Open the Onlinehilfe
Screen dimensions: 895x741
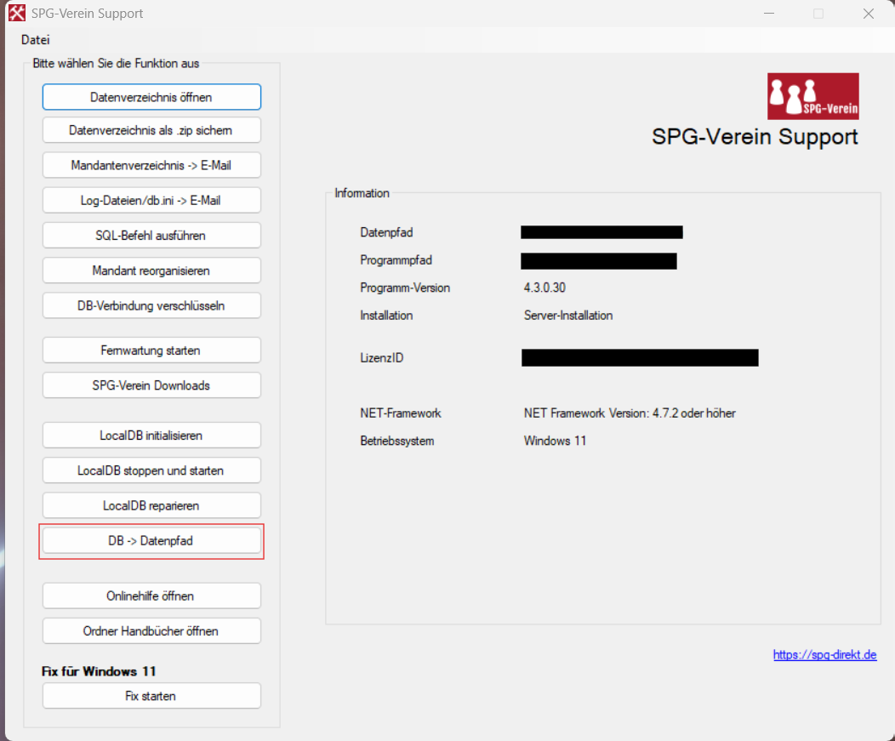point(151,596)
